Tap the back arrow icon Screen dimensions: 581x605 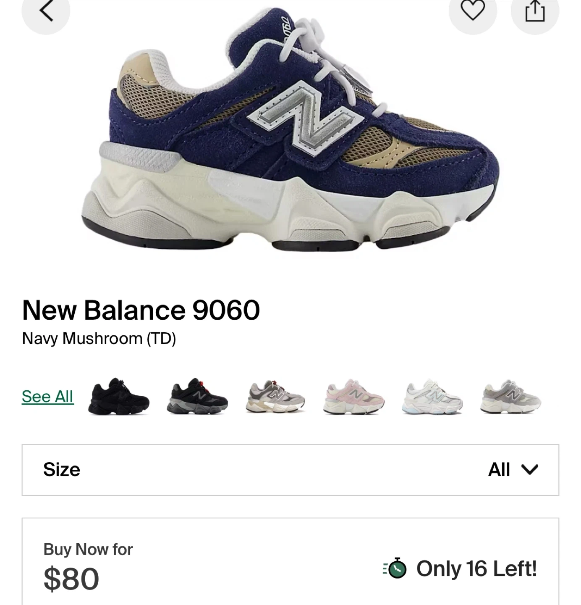(46, 11)
